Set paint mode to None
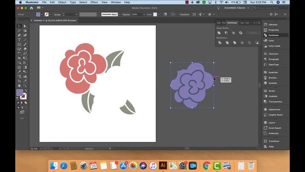This screenshot has width=305, height=172. point(26,103)
